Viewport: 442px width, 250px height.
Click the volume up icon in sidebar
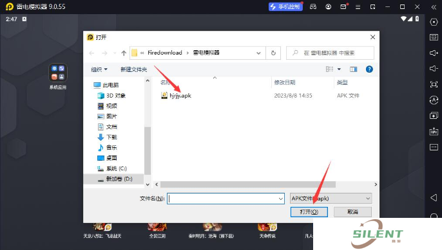434,53
